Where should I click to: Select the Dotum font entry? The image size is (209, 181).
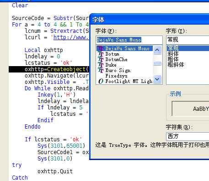click(113, 54)
